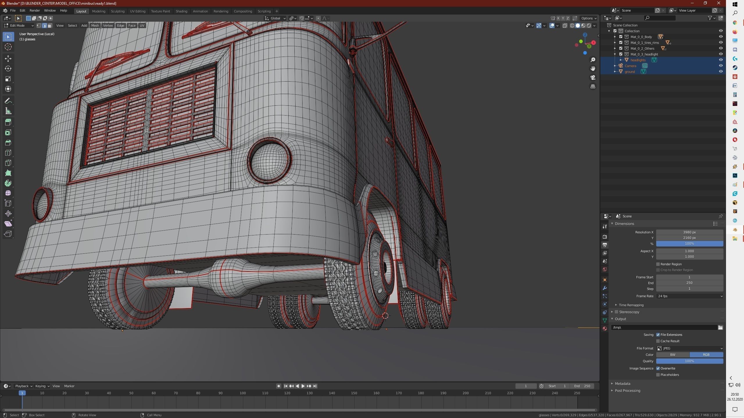Expand the Metadata panel
This screenshot has height=418, width=744.
(622, 383)
